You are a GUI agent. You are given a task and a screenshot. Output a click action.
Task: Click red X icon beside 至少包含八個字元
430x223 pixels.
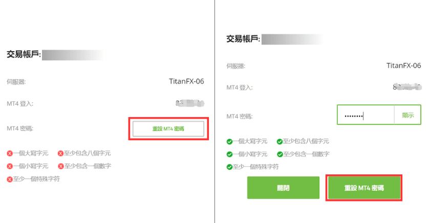(60, 153)
